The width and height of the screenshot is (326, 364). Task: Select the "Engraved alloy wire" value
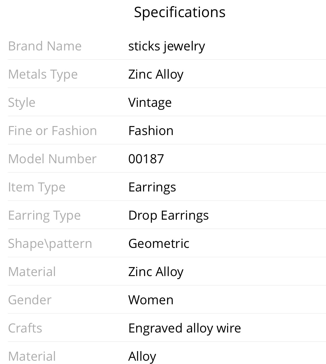click(x=185, y=328)
